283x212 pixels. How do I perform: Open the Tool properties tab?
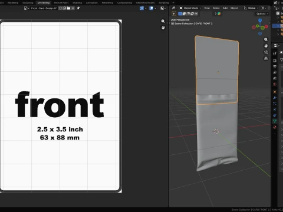point(275,53)
